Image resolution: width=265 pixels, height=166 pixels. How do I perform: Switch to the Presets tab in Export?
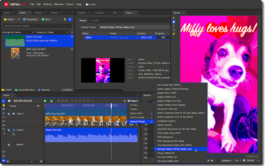(95, 21)
